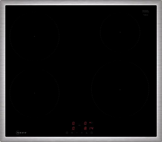Select the rear-right zone display showing 0
This screenshot has height=142, width=162.
[86, 123]
